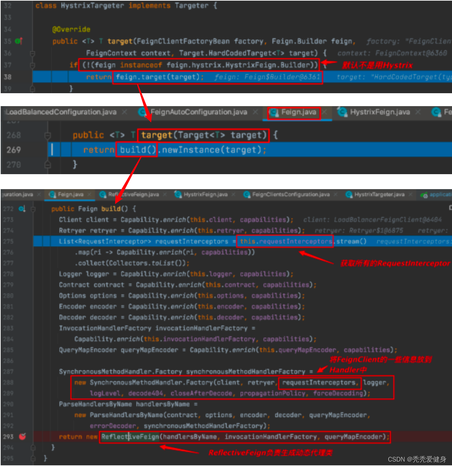Click 'Client client' declaration on line 273
The width and height of the screenshot is (452, 466).
(x=84, y=220)
